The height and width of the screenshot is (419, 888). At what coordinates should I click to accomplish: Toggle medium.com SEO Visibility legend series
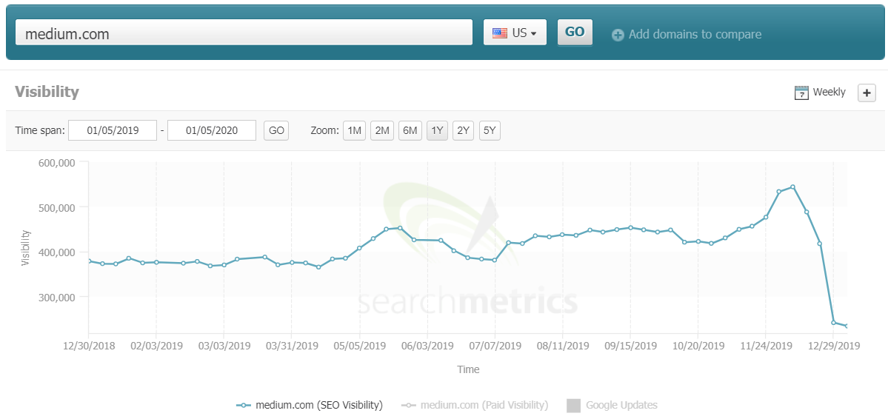coord(310,405)
